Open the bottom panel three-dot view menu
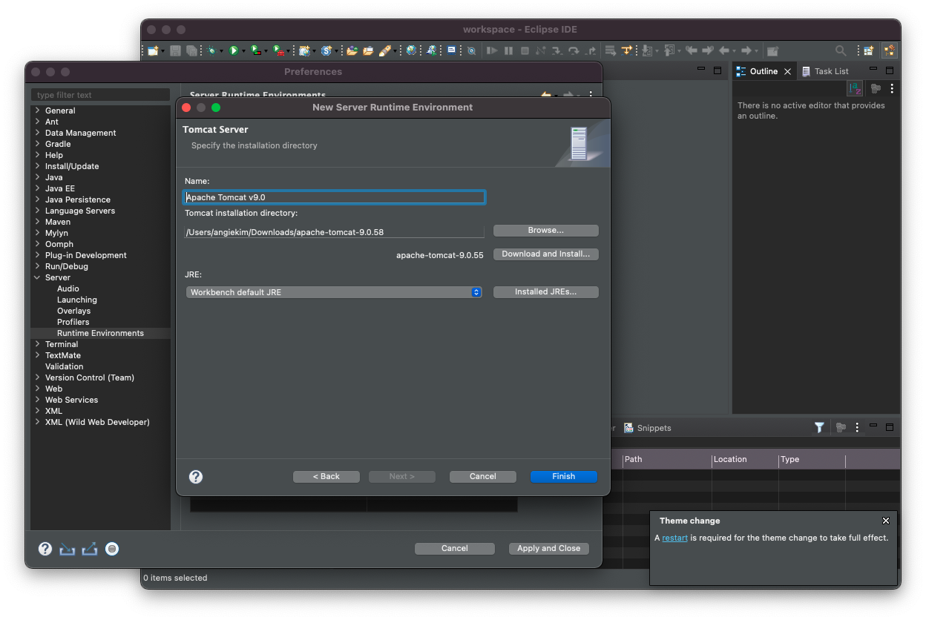926x620 pixels. 857,427
